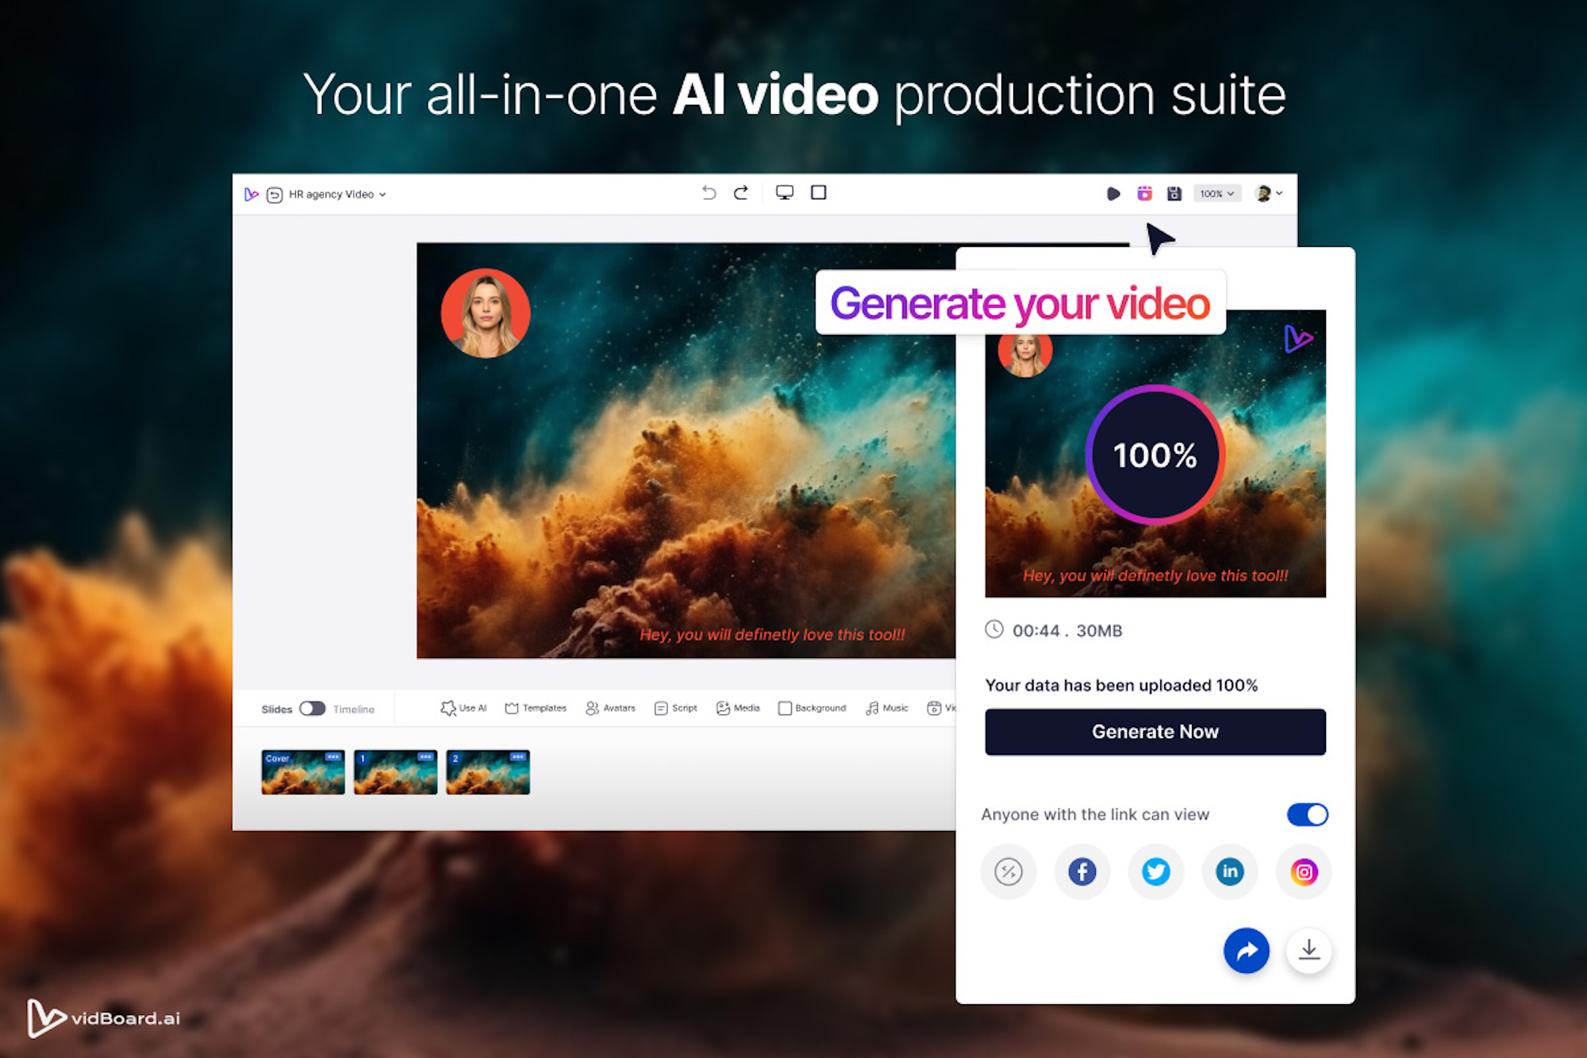
Task: Select the square layout icon
Action: click(x=819, y=192)
